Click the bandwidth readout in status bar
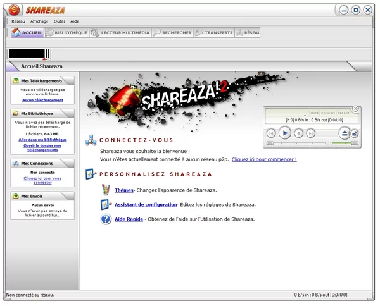380x306 pixels. tap(320, 295)
